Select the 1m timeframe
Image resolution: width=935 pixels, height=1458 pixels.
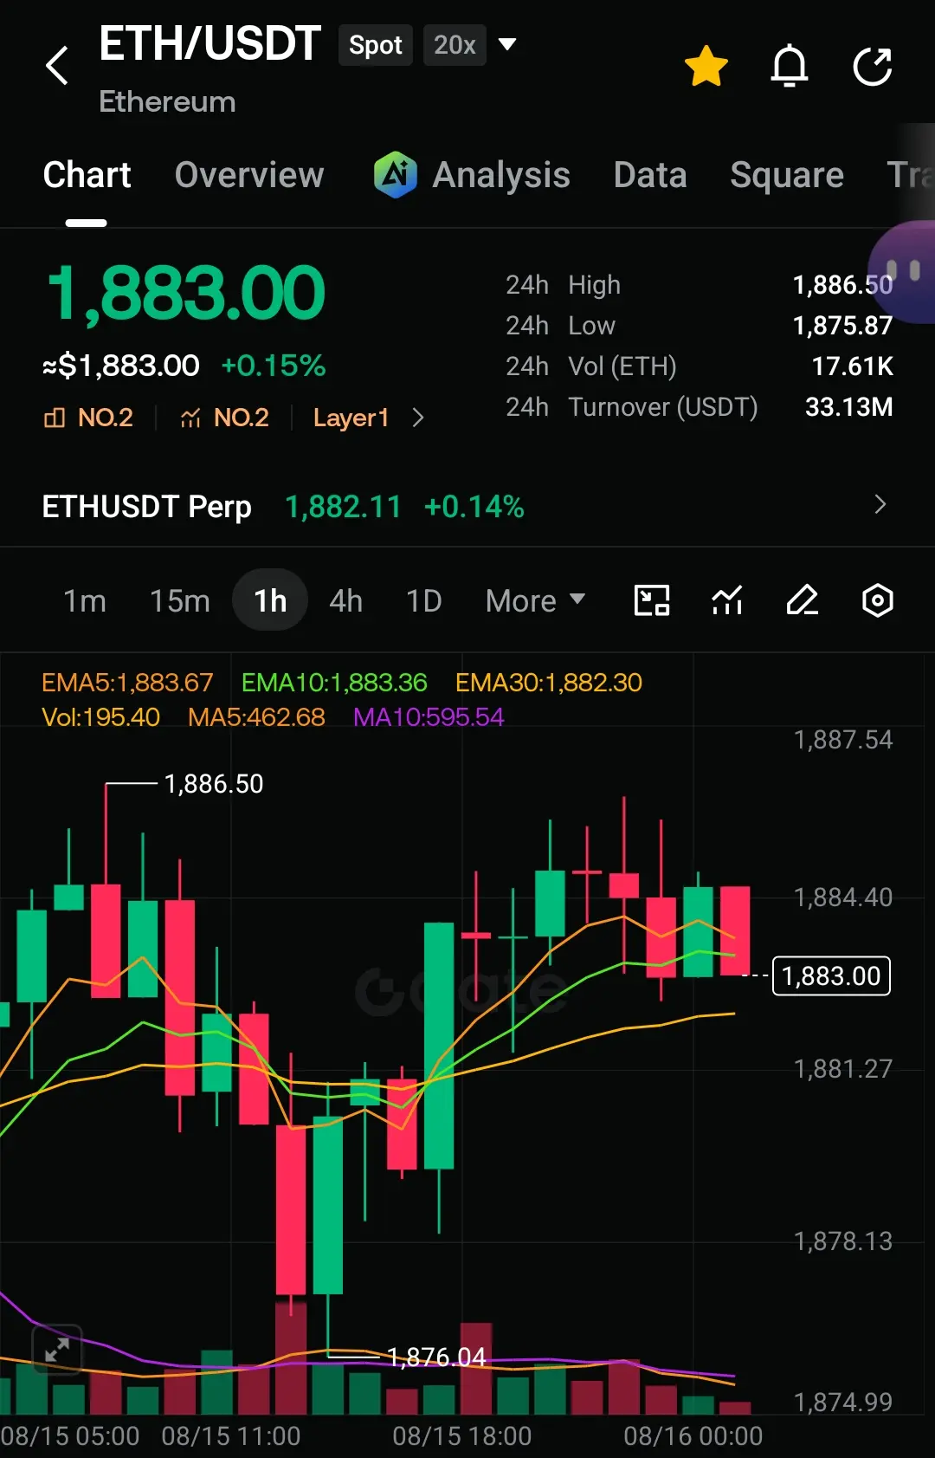pyautogui.click(x=85, y=600)
